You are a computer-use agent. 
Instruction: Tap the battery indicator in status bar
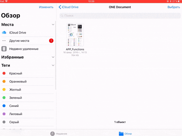[180, 1]
